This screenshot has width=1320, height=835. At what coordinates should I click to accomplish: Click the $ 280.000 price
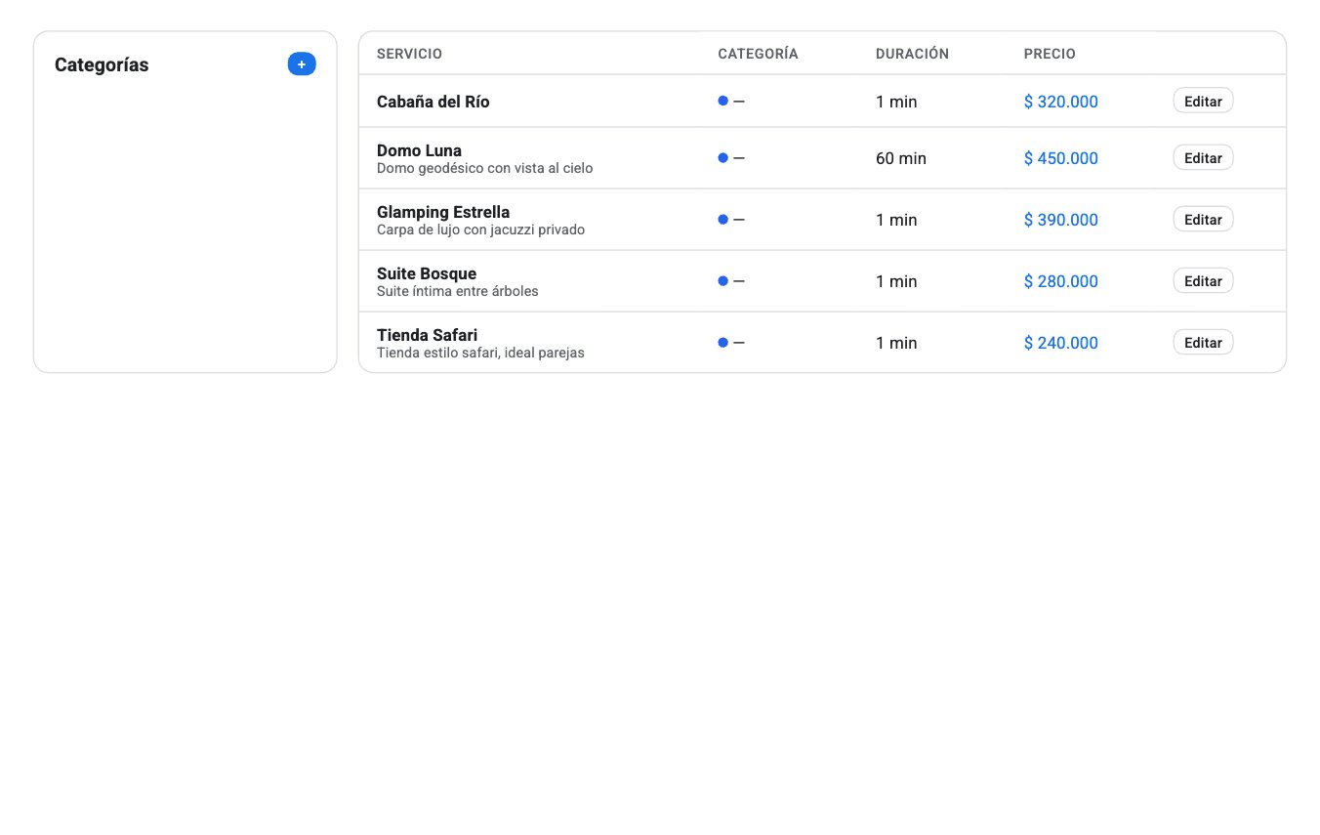(1061, 281)
